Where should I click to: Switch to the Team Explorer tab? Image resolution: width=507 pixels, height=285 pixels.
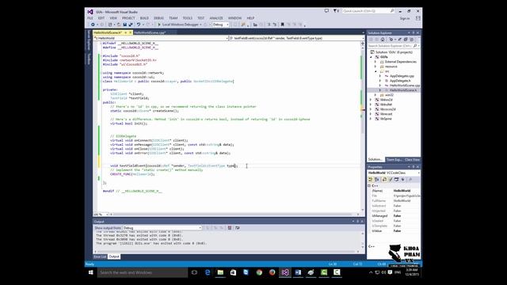pyautogui.click(x=394, y=160)
